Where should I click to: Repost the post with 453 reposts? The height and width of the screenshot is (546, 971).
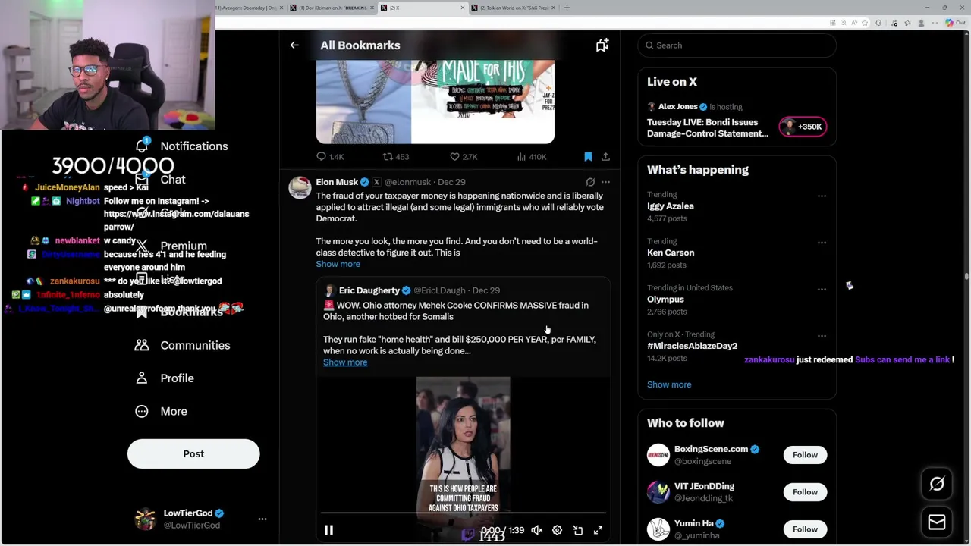click(395, 157)
